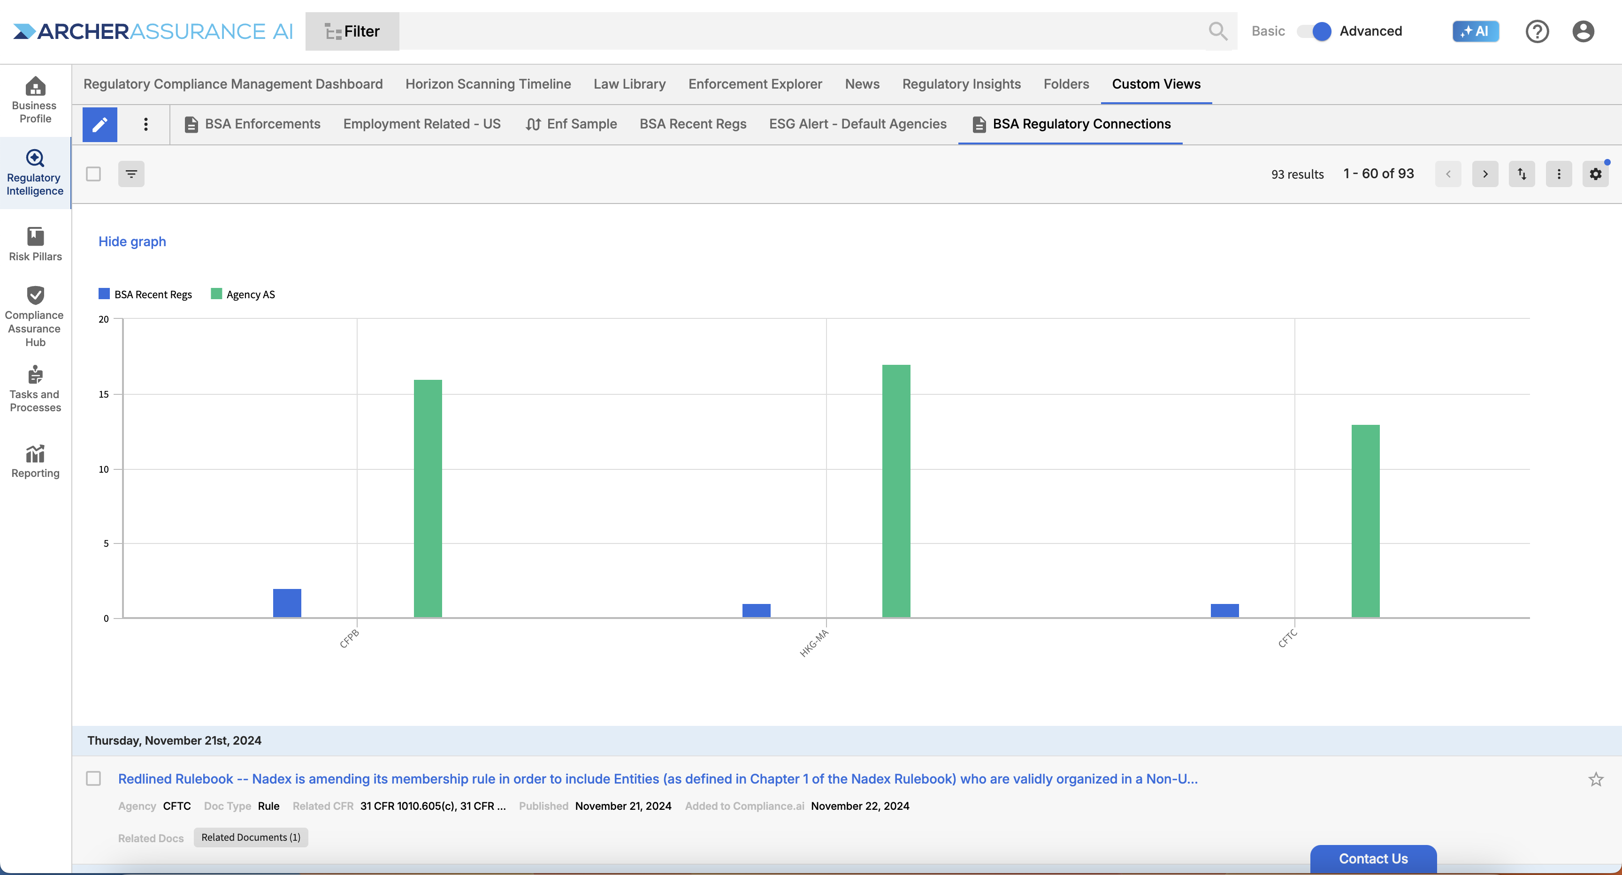This screenshot has width=1622, height=875.
Task: Open the Folders tab
Action: point(1066,84)
